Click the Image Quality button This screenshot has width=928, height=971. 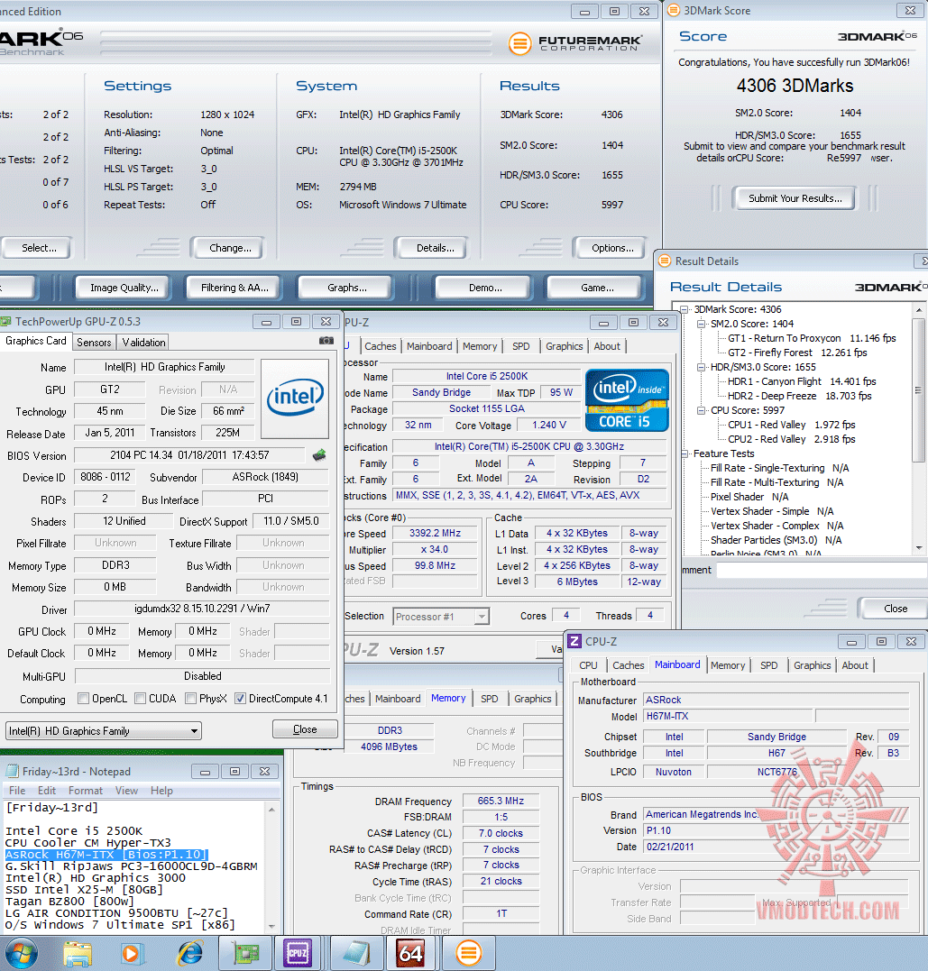[x=124, y=288]
